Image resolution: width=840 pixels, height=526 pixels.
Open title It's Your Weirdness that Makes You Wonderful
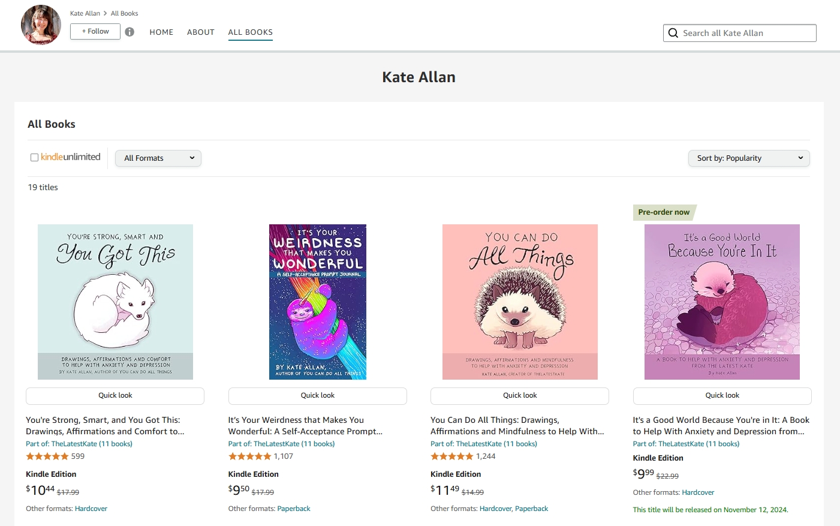tap(305, 426)
